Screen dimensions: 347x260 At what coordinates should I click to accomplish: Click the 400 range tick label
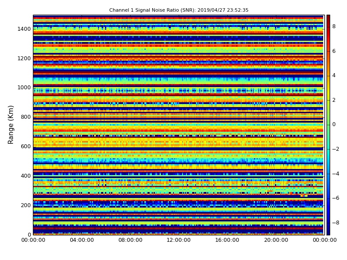pos(26,176)
